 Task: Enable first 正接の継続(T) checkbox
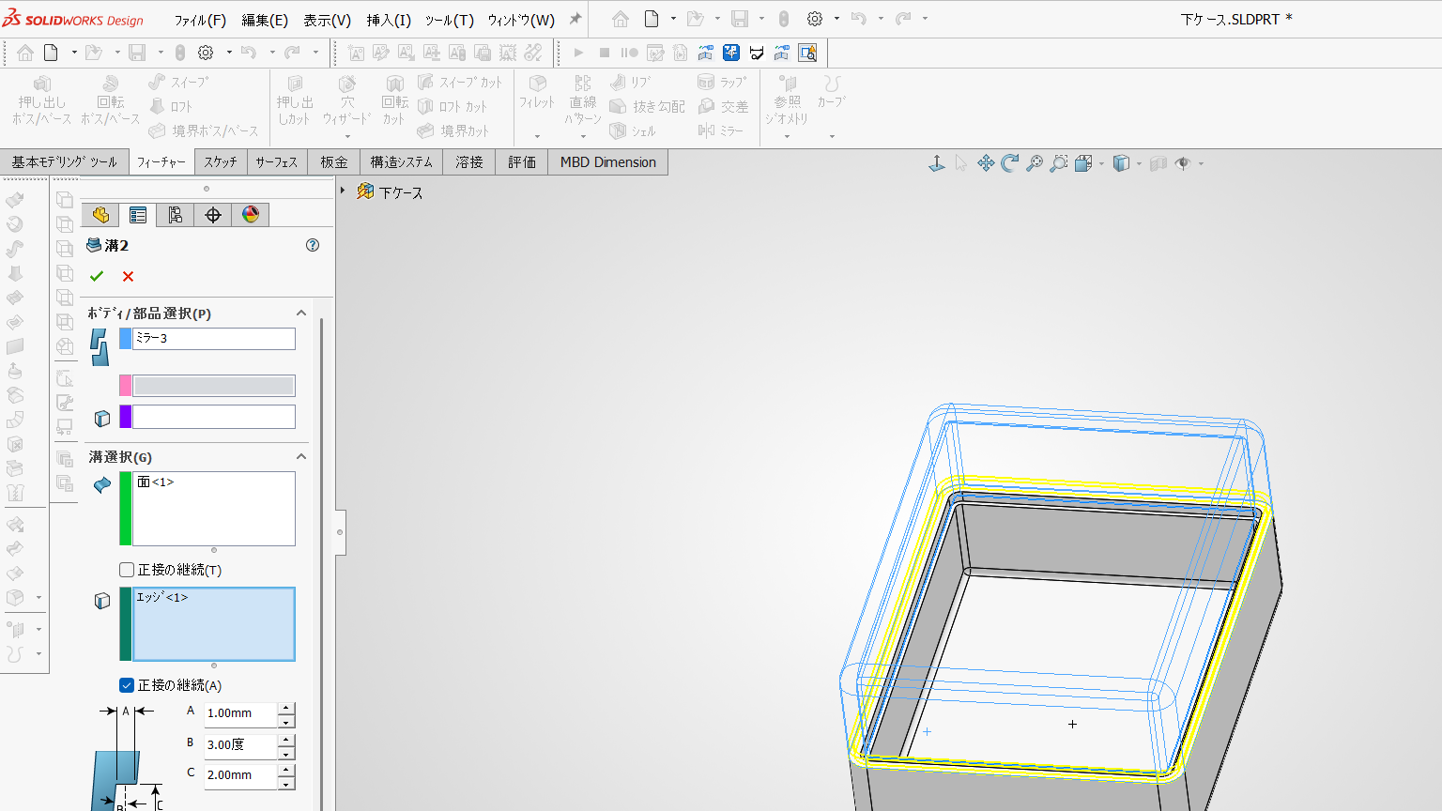pos(127,570)
